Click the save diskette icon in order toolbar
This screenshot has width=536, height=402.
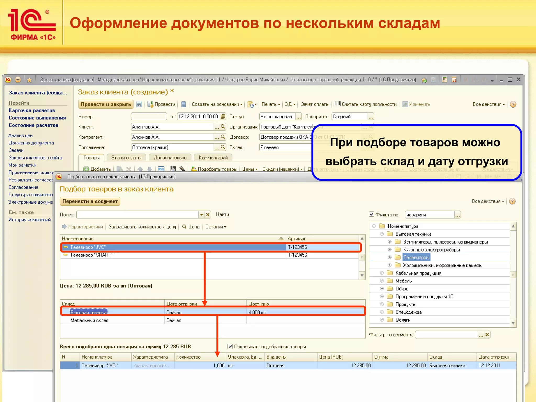139,104
